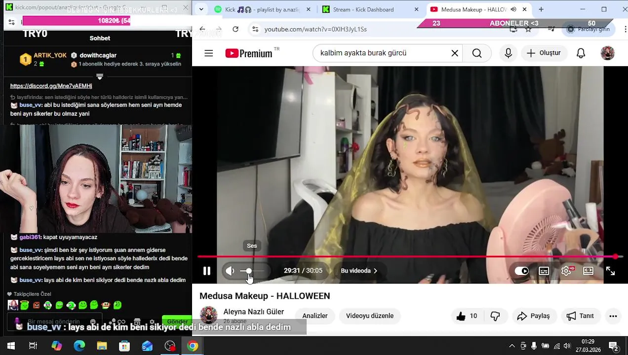628x355 pixels.
Task: Open a new Chrome tab
Action: point(541,9)
